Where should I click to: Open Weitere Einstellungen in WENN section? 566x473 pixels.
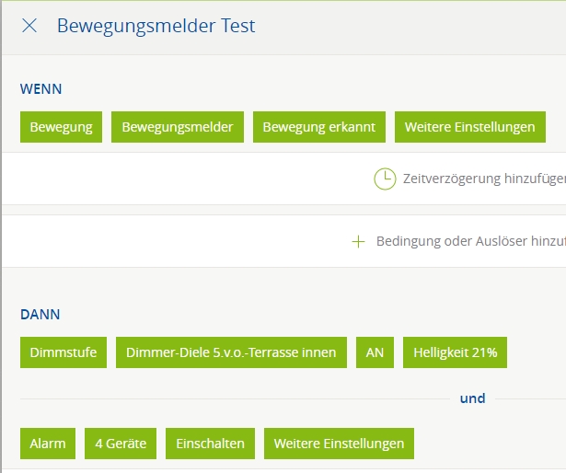[469, 127]
